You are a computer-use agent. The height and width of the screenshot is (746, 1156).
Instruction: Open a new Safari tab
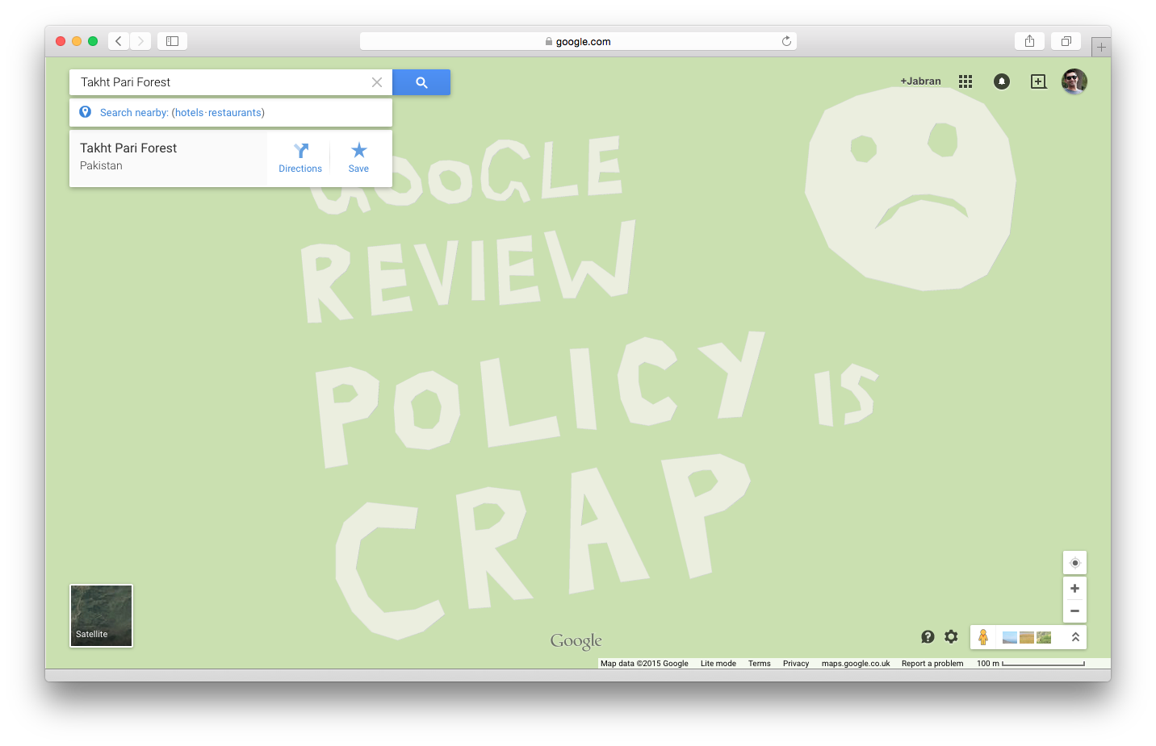[1101, 48]
